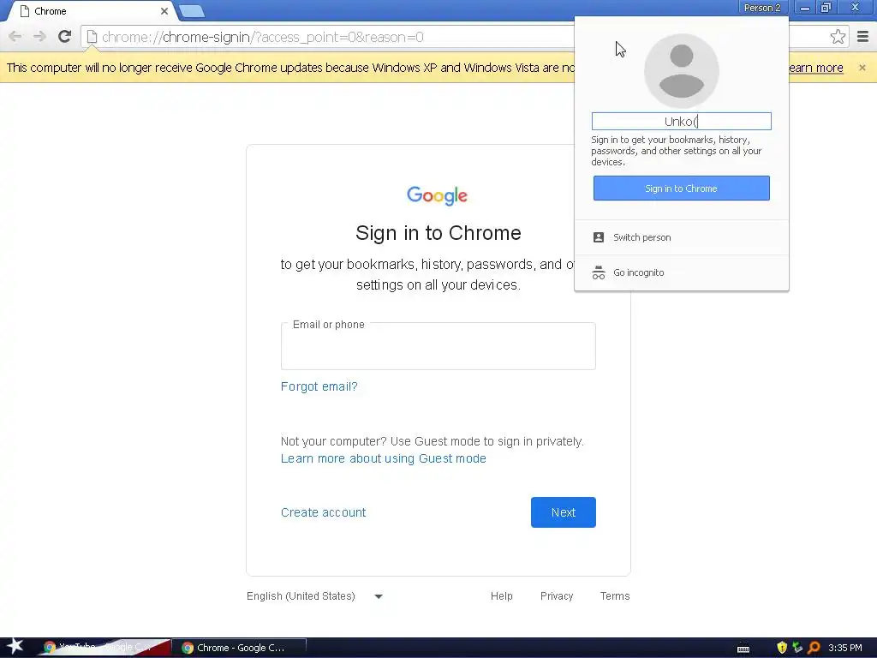Switch to Chrome - Google Chrome taskbar item
The image size is (877, 658).
point(239,648)
